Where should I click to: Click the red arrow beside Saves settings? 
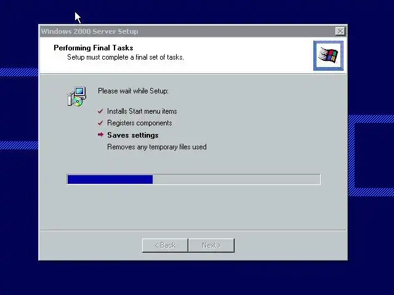(100, 135)
